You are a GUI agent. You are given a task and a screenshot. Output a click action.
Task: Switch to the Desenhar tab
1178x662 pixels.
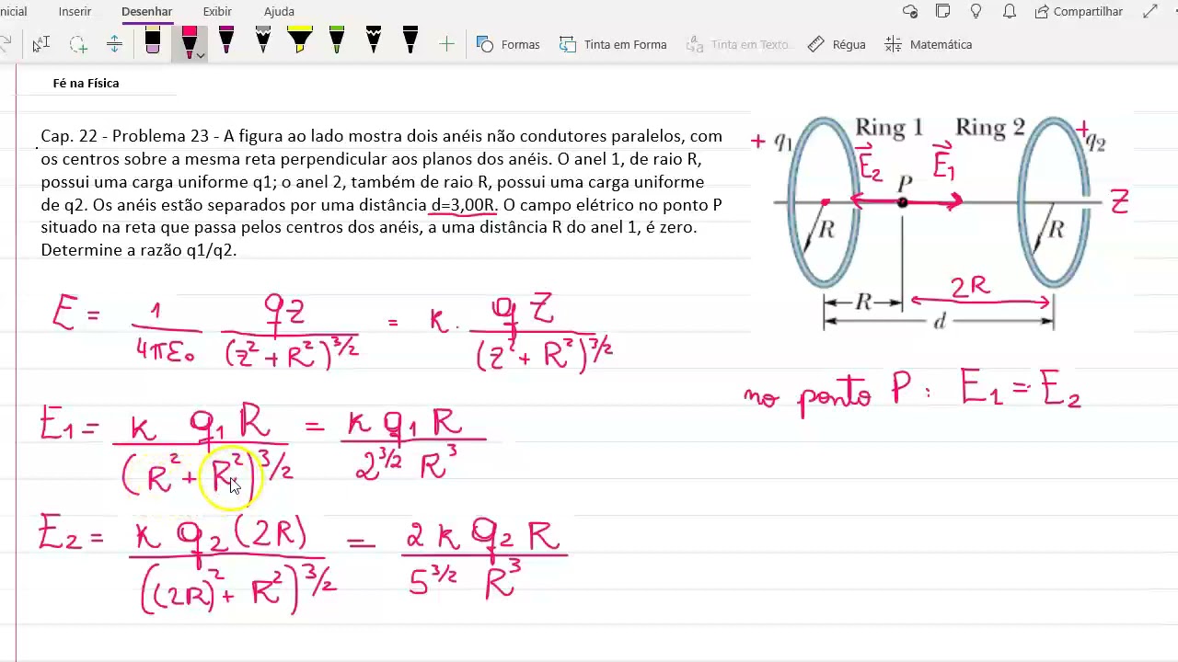146,12
